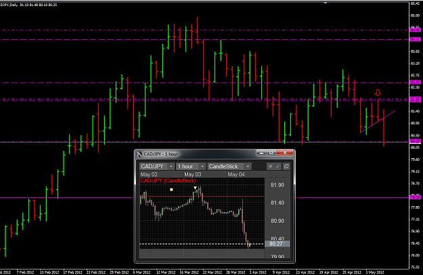Screen dimensions: 423x275
Task: Select the draw line tool icon
Action: click(x=278, y=166)
